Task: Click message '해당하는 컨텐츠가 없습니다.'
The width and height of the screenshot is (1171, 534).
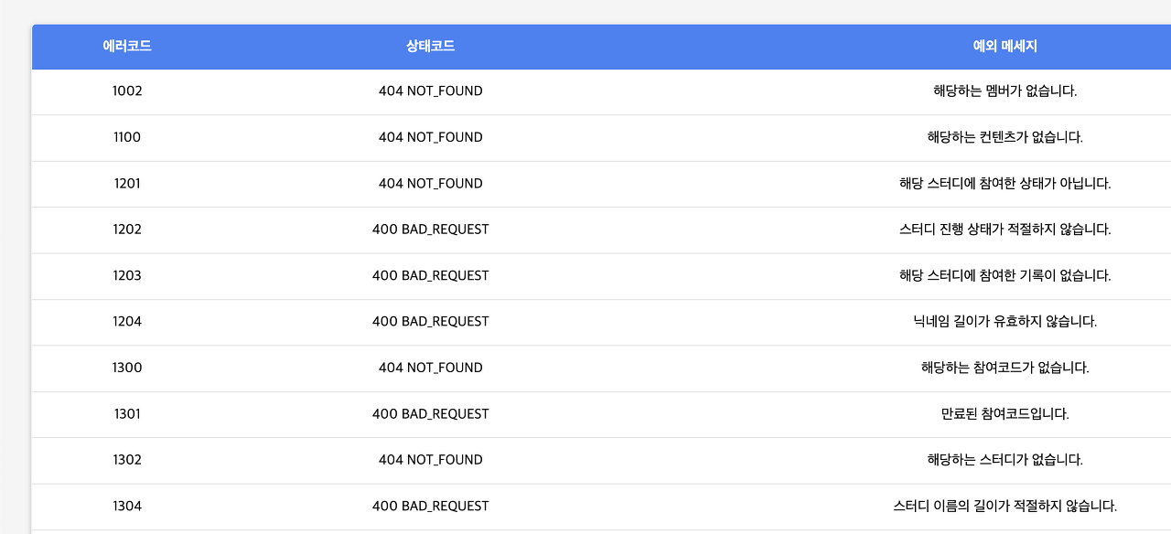Action: pyautogui.click(x=1004, y=137)
